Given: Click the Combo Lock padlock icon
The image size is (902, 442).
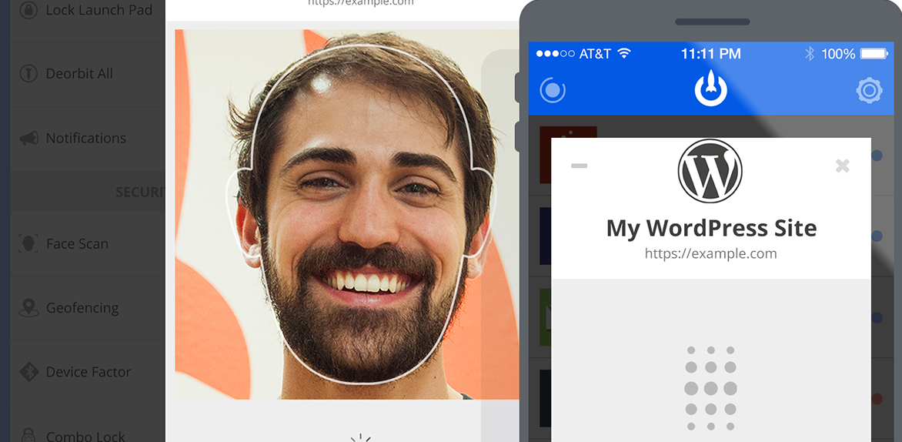Looking at the screenshot, I should (28, 434).
